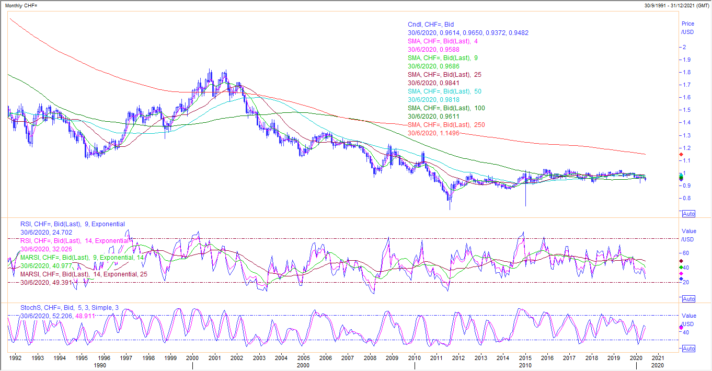Select the SMA 9 legend label
The height and width of the screenshot is (371, 712).
(444, 58)
